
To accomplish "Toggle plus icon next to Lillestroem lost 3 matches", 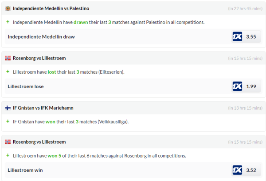I will pos(8,71).
